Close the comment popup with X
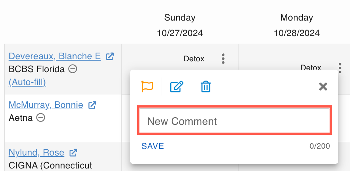The width and height of the screenshot is (350, 171). 323,86
